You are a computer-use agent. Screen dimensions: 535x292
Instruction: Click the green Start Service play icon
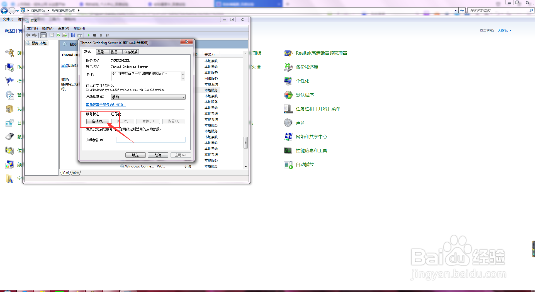(x=89, y=35)
